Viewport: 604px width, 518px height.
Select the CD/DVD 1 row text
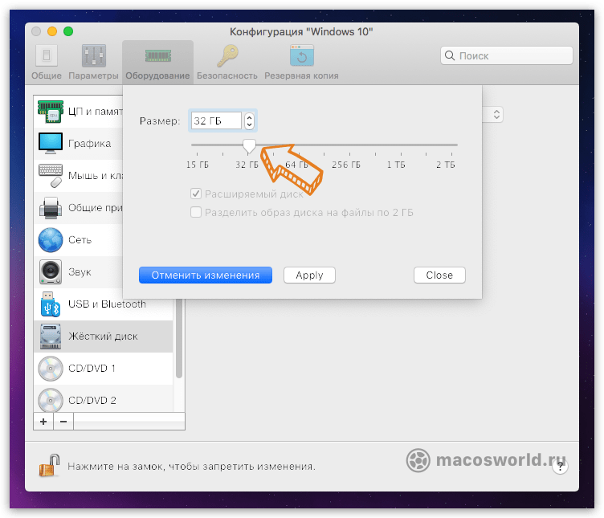pos(92,368)
